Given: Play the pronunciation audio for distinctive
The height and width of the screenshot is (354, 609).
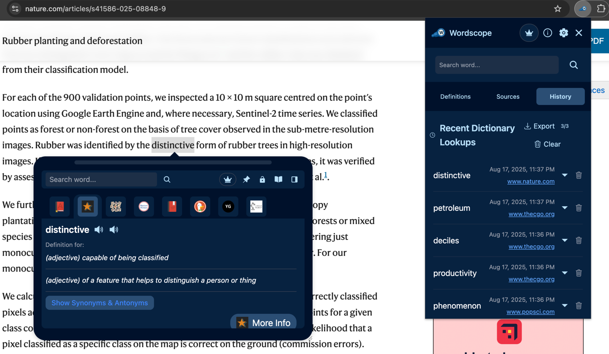Looking at the screenshot, I should pos(99,229).
